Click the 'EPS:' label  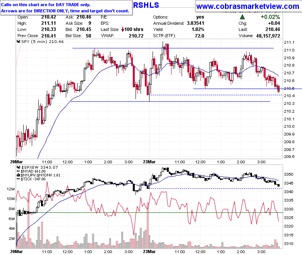coord(105,23)
